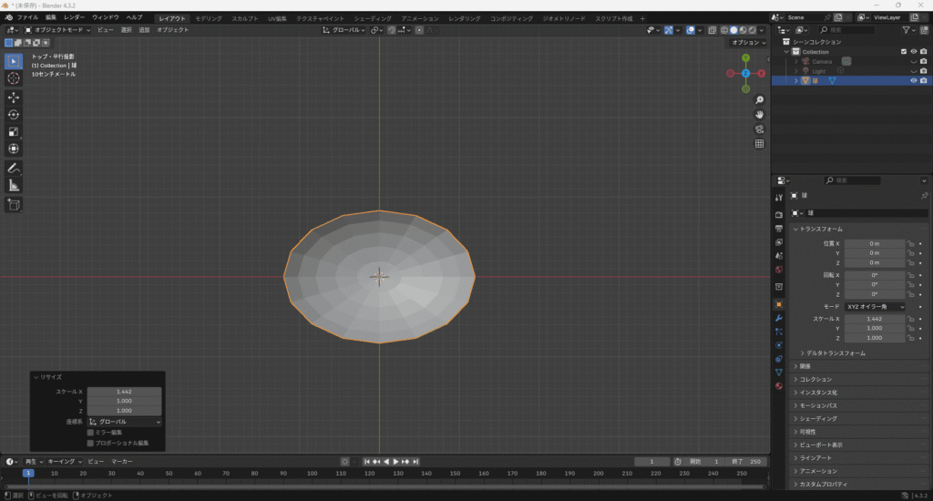Viewport: 933px width, 501px height.
Task: Click the outliner search field
Action: tap(846, 30)
